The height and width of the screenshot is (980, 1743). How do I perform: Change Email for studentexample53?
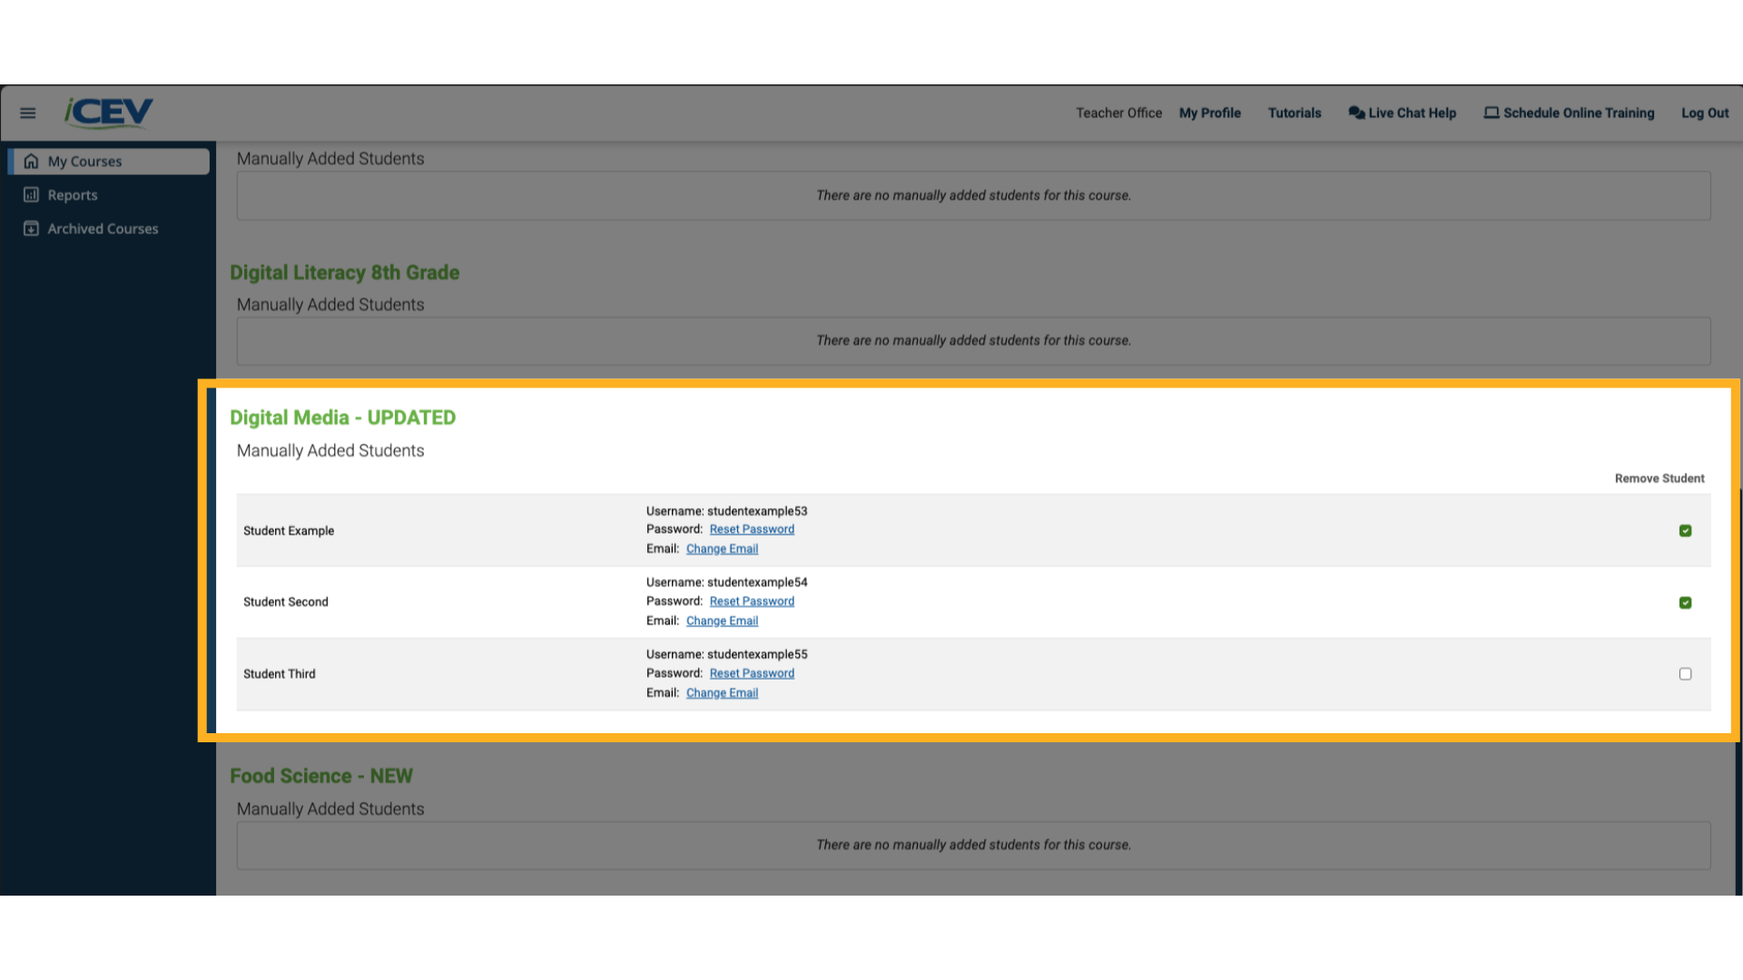pos(722,549)
